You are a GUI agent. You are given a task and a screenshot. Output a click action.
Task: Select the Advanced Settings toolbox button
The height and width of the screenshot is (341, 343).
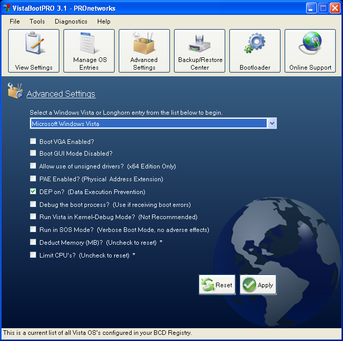click(x=144, y=51)
